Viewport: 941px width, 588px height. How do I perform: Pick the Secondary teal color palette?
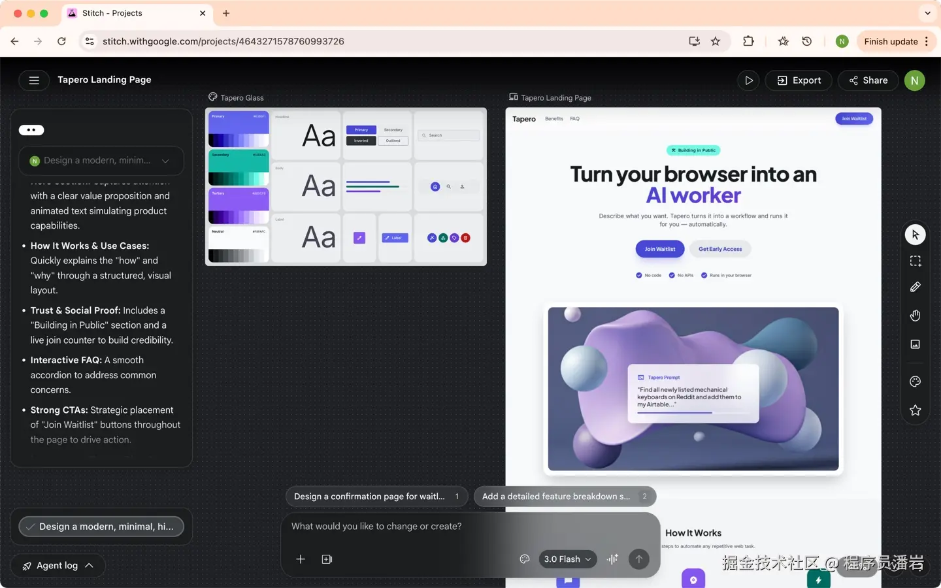(239, 168)
